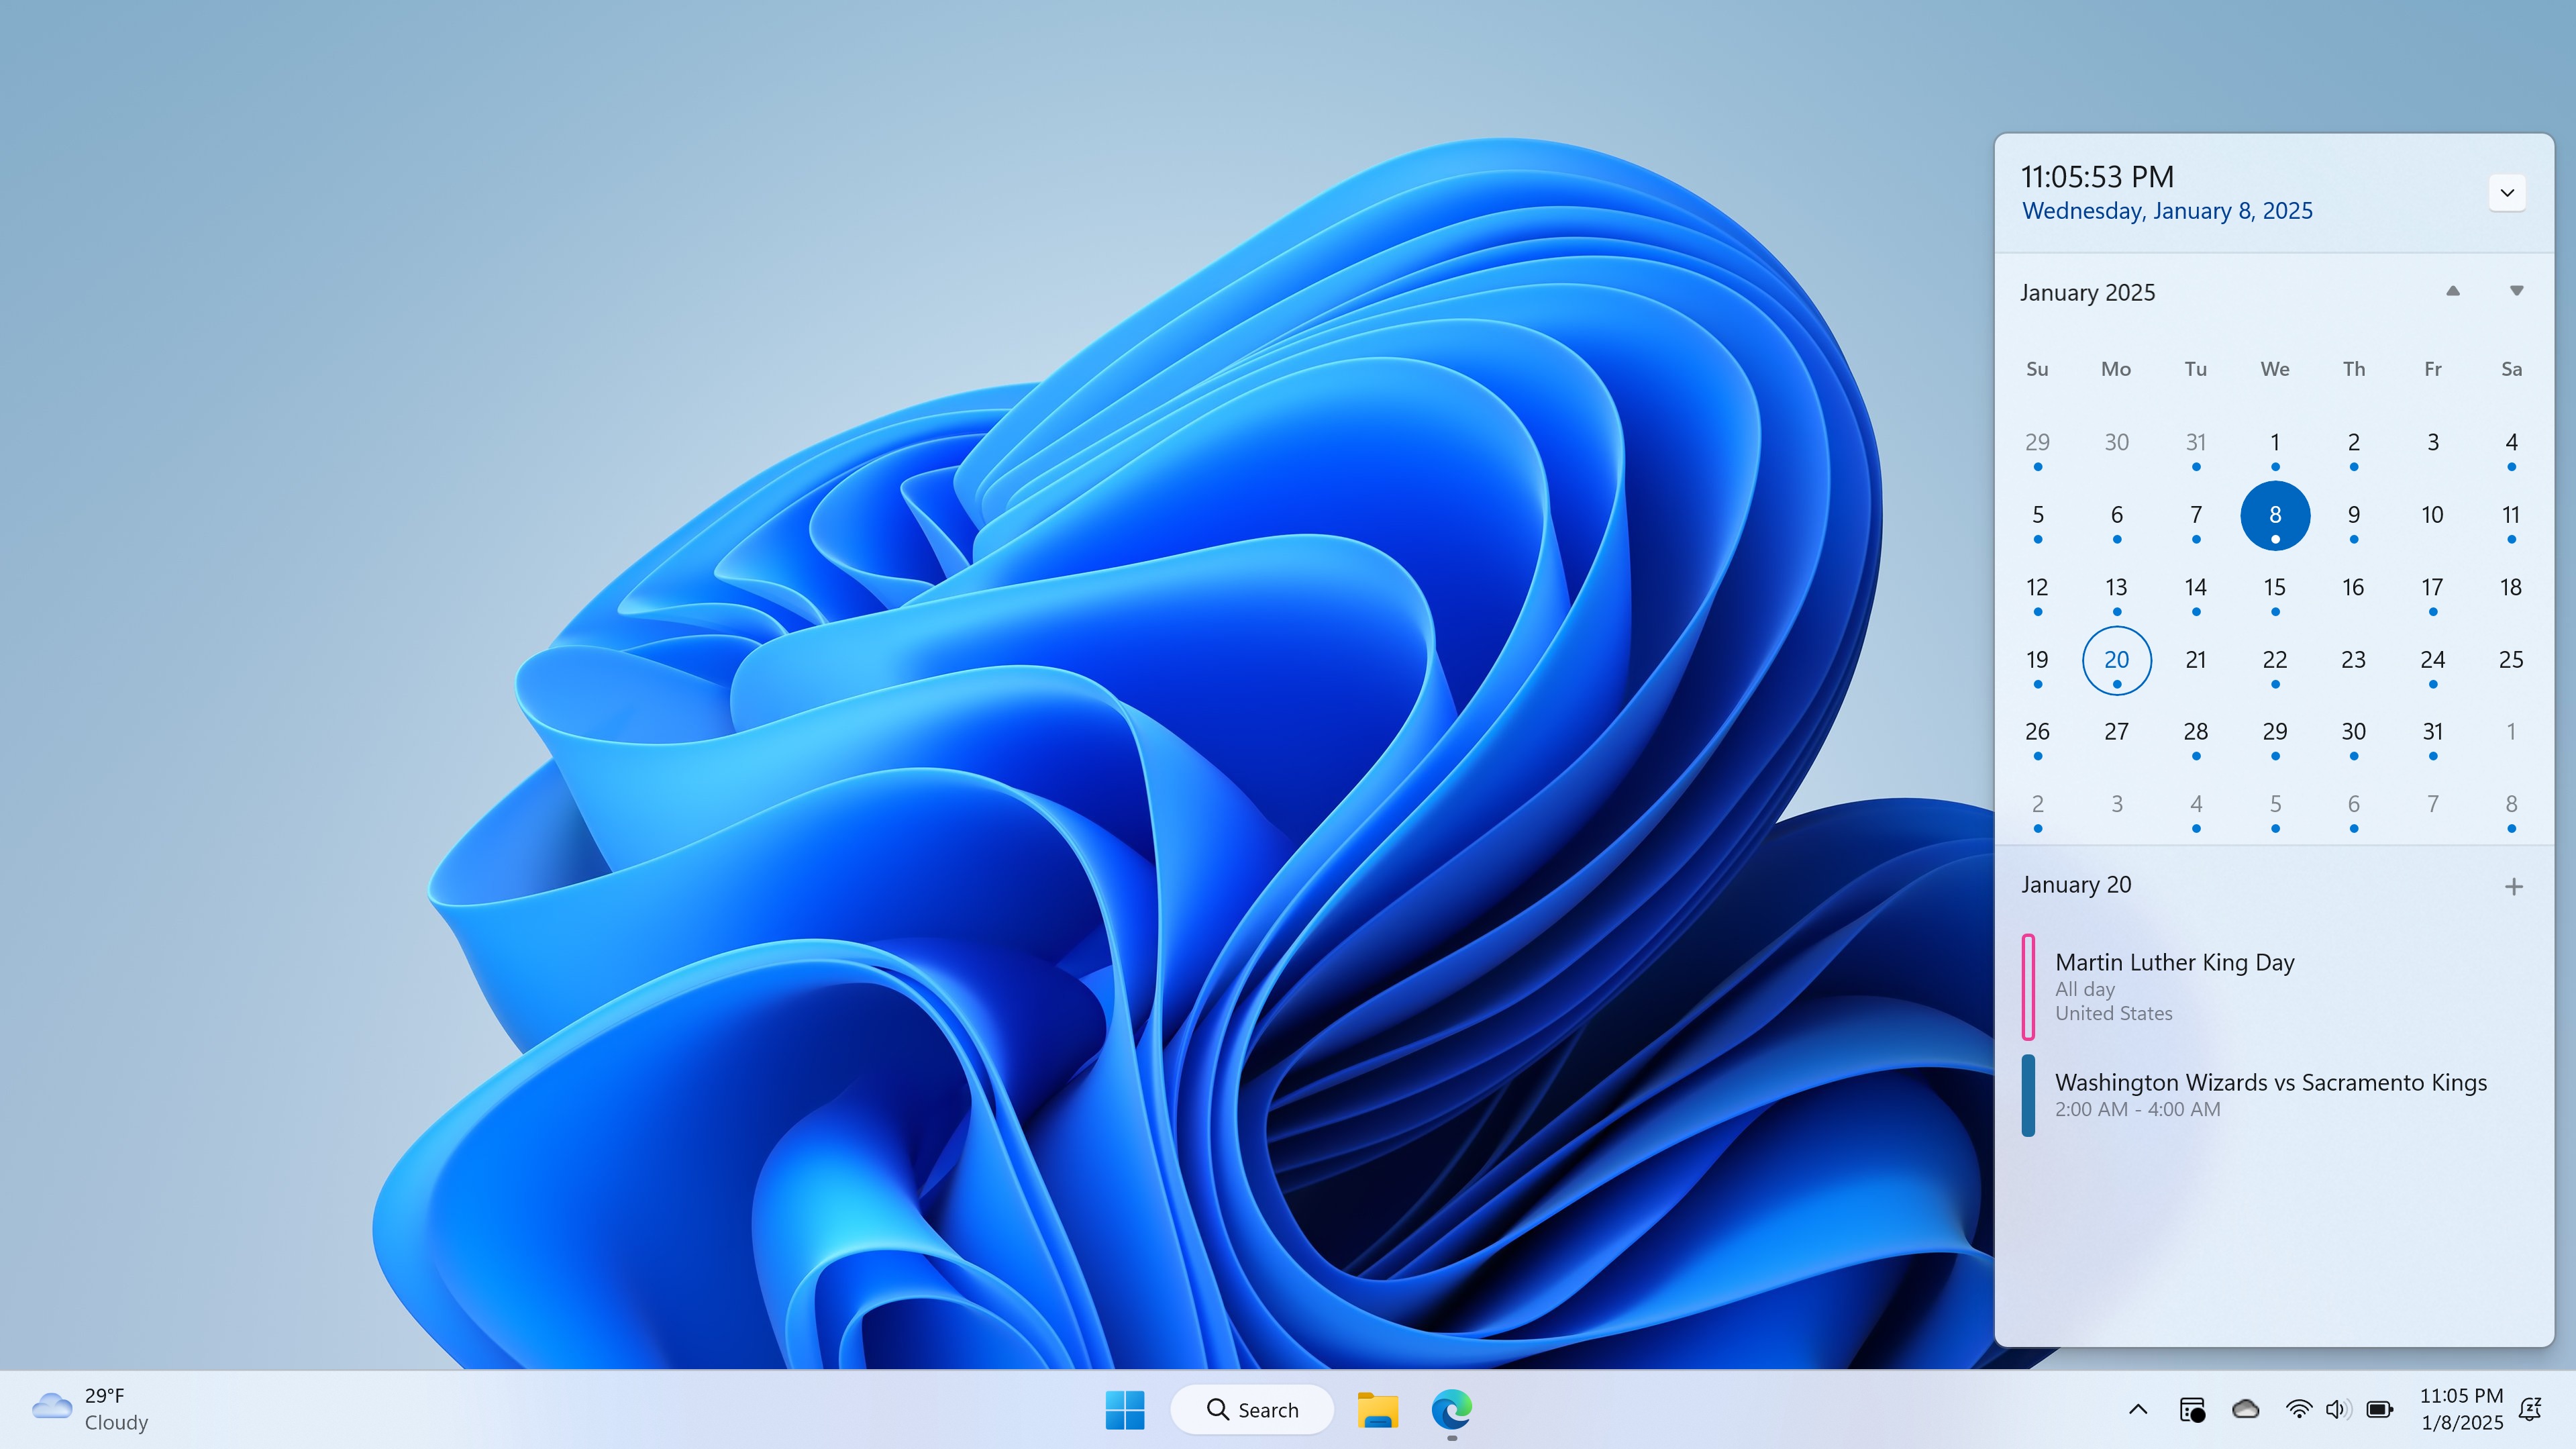This screenshot has width=2576, height=1449.
Task: Select January 21 in the calendar
Action: click(2196, 660)
